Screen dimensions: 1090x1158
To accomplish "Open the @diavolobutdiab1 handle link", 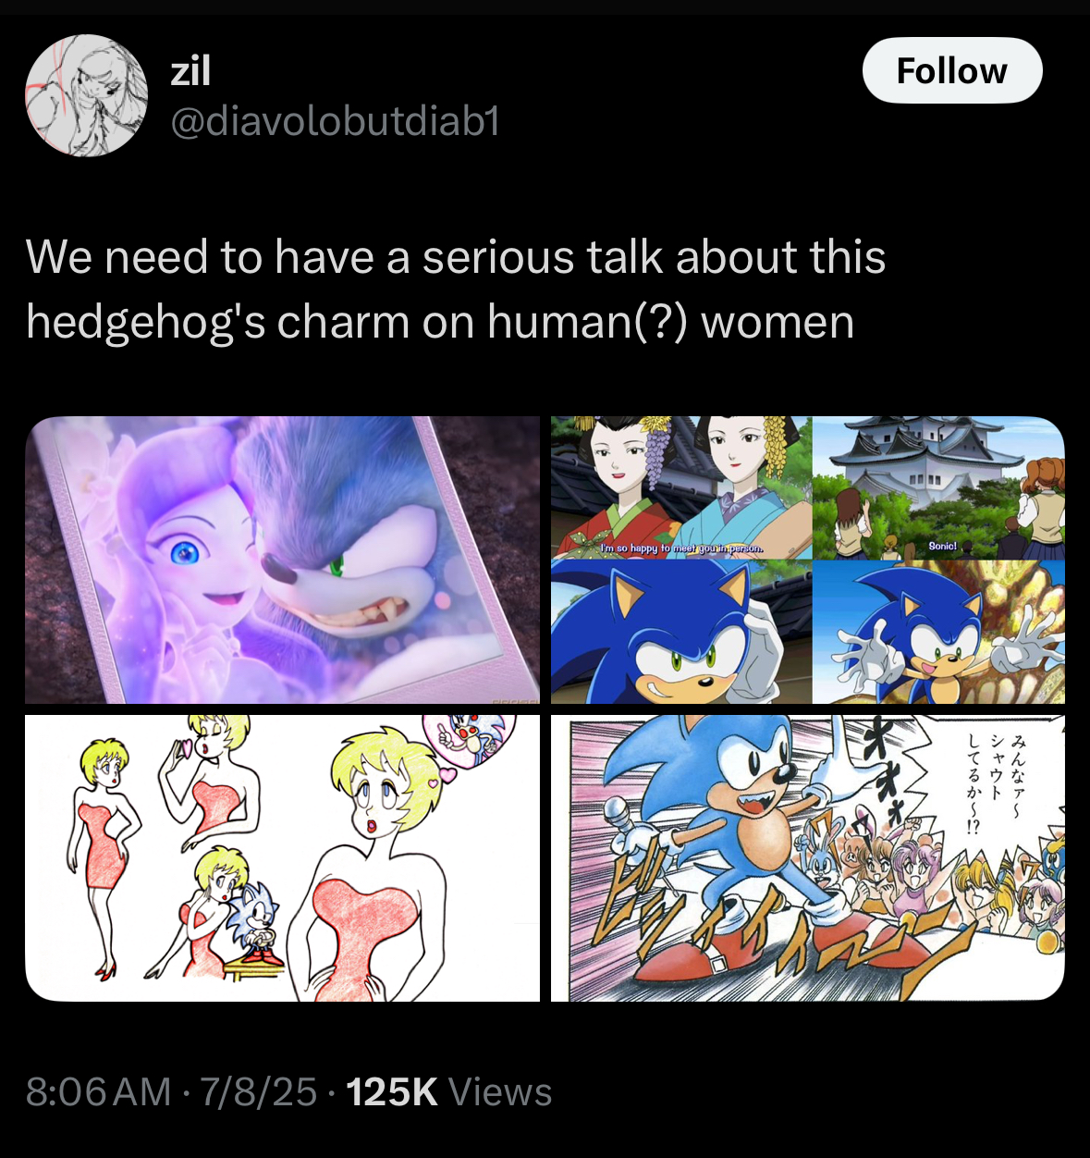I will (336, 120).
